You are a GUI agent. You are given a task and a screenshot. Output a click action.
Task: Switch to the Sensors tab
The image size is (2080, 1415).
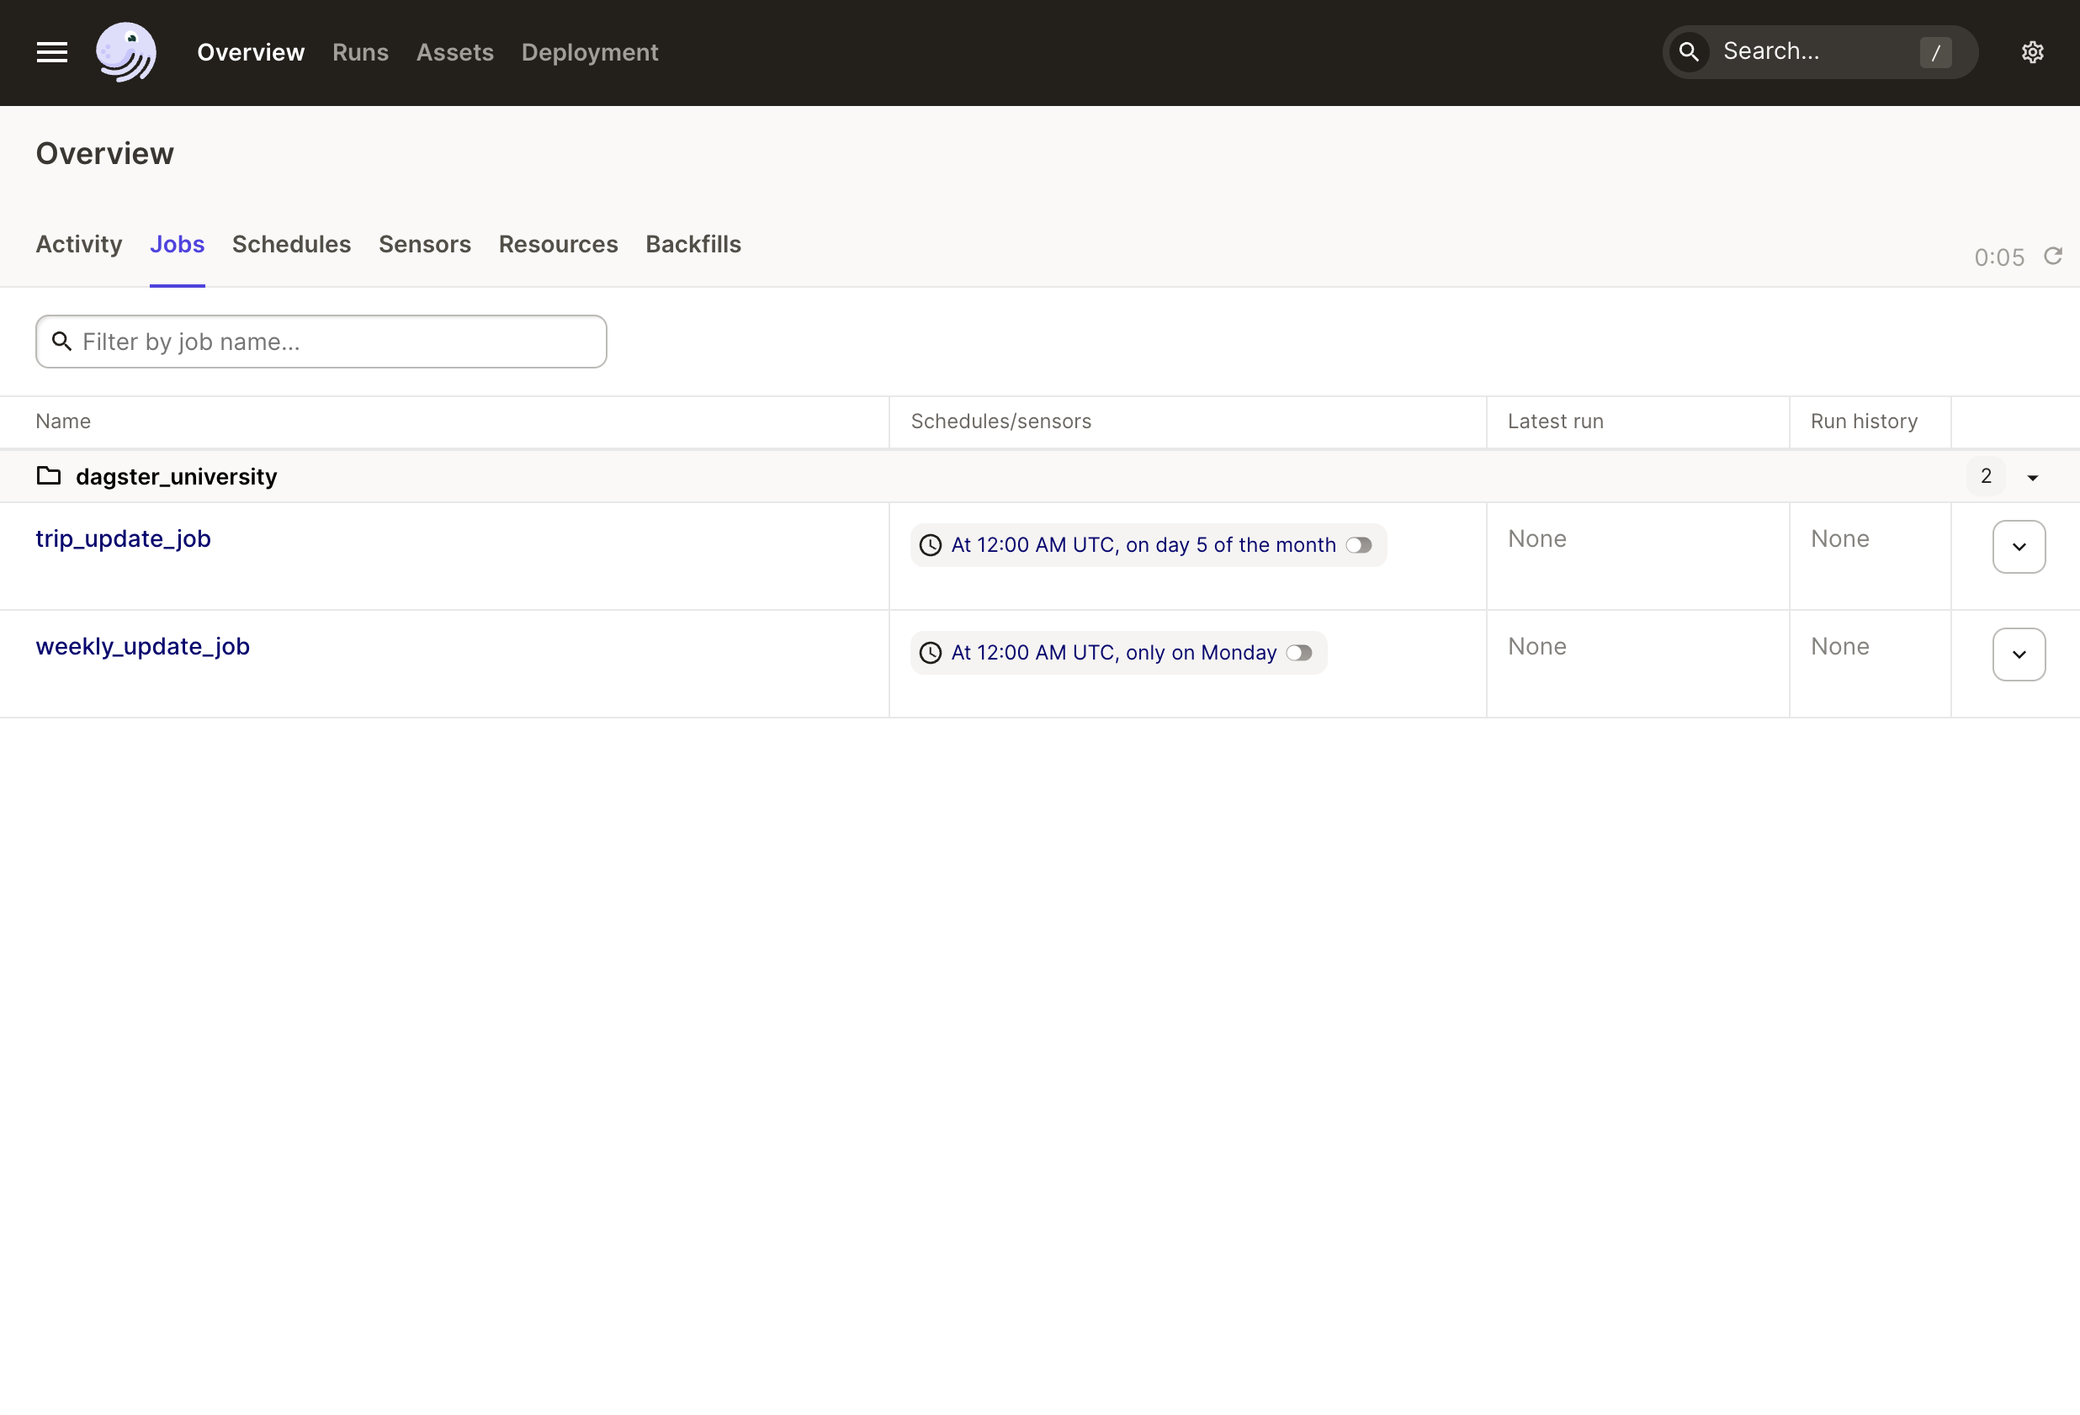point(424,244)
